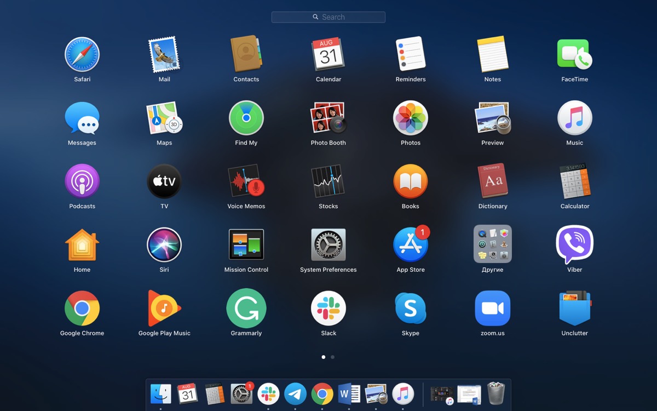Viewport: 657px width, 411px height.
Task: Launch the Skype app
Action: tap(411, 309)
